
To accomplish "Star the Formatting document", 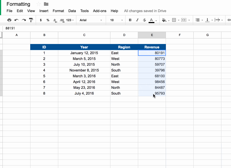I will [x=39, y=4].
